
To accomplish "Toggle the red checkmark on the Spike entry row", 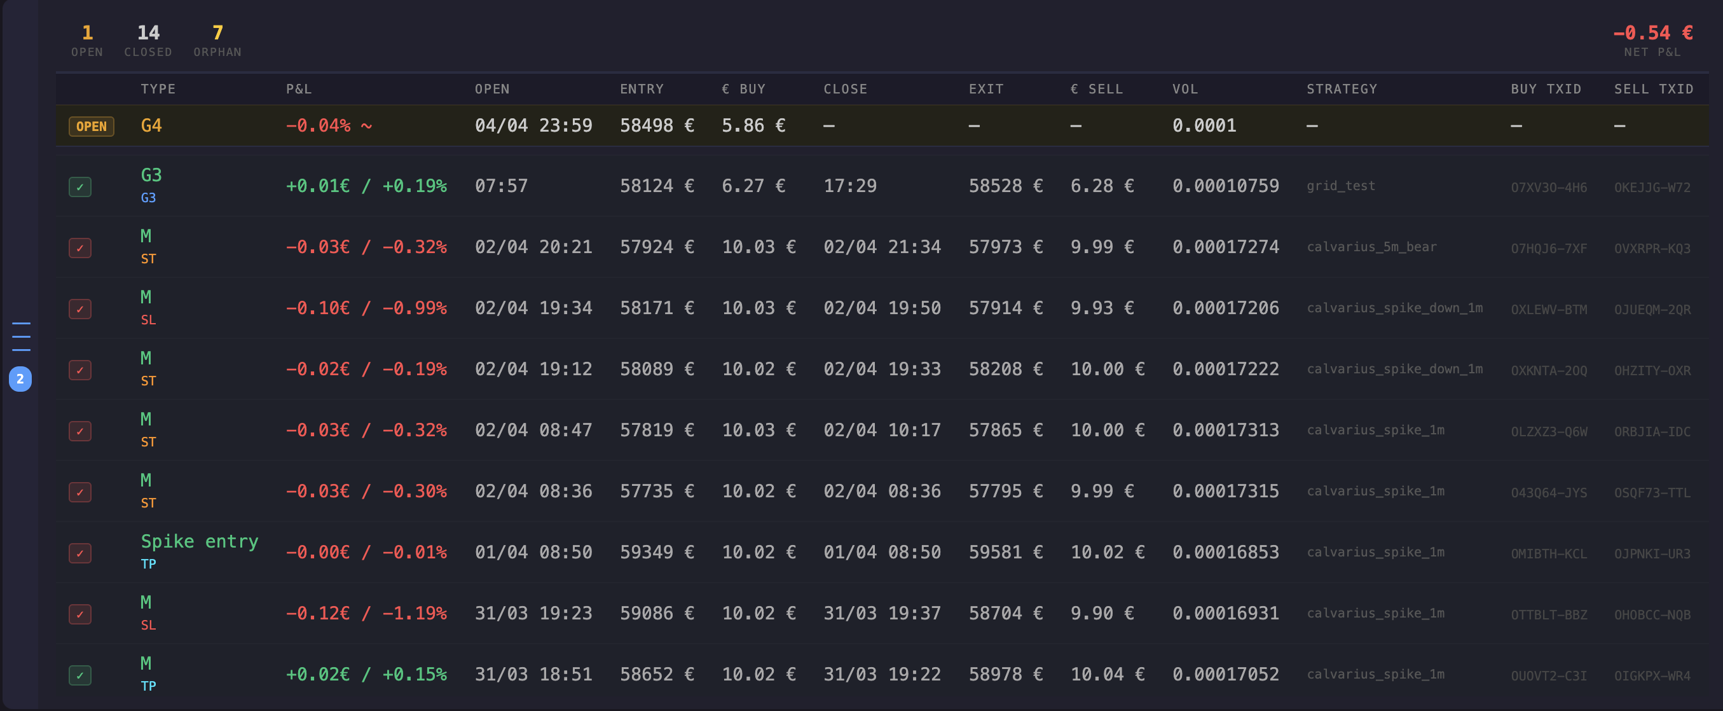I will (79, 553).
